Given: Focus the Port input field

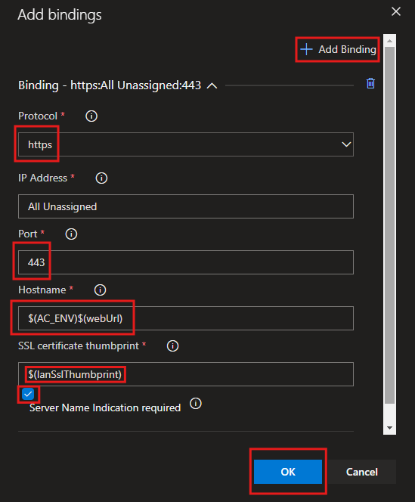Looking at the screenshot, I should pyautogui.click(x=186, y=262).
